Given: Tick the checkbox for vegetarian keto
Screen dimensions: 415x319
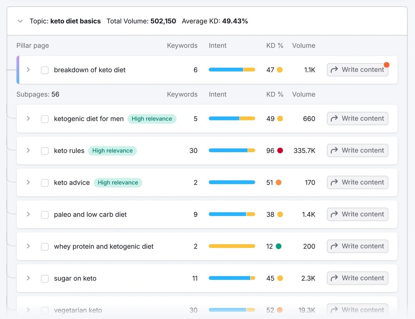Looking at the screenshot, I should 45,310.
